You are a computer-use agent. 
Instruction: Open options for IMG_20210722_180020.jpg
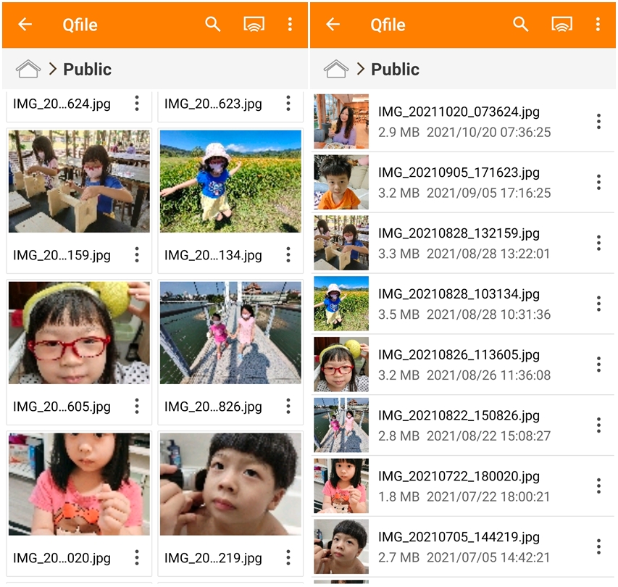pyautogui.click(x=598, y=486)
